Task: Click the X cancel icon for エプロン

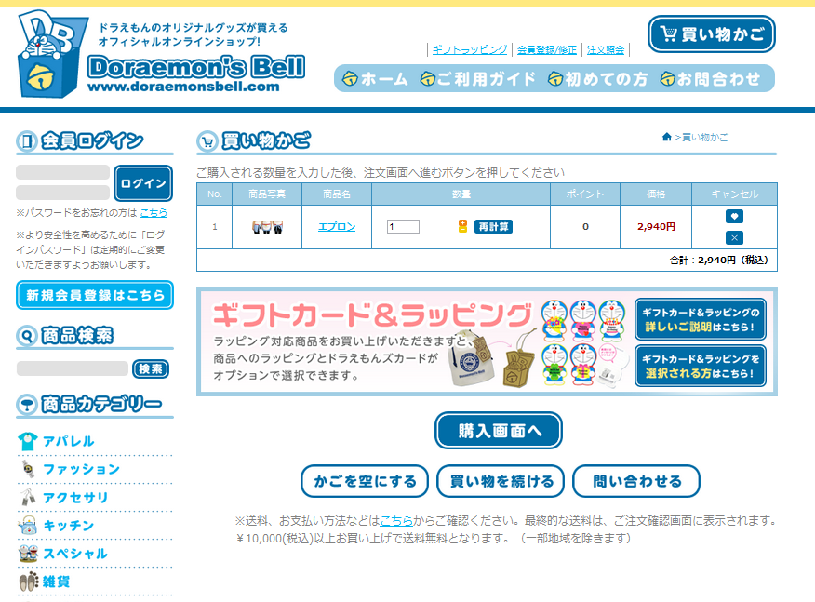Action: click(734, 237)
